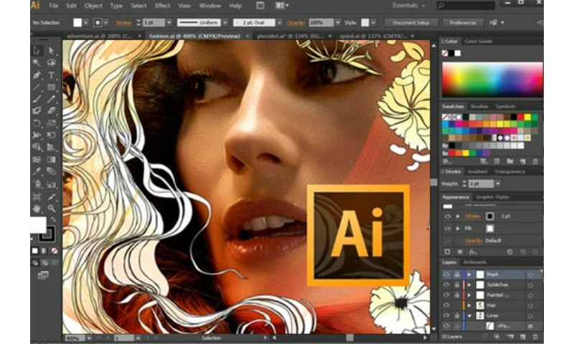Click the zoom level field showing 400%

click(75, 338)
